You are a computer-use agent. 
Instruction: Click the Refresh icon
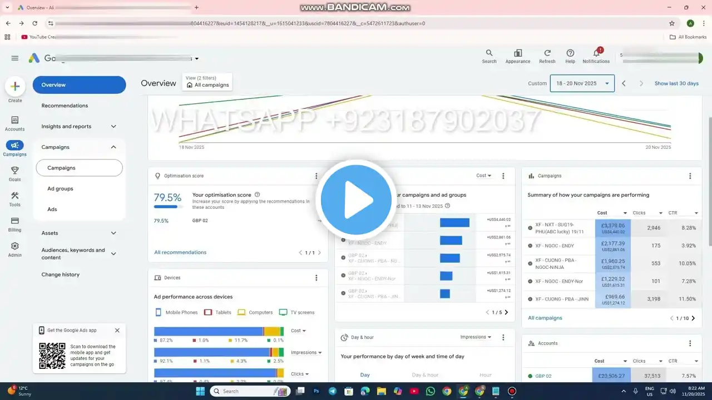tap(547, 53)
